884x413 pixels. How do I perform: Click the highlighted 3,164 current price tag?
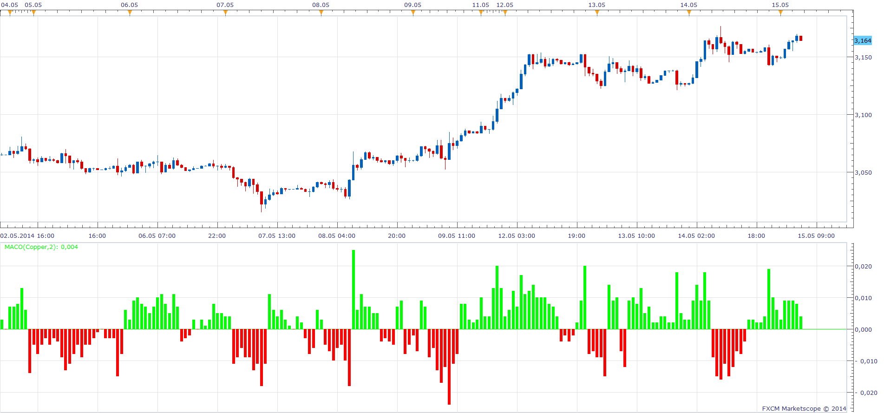863,41
